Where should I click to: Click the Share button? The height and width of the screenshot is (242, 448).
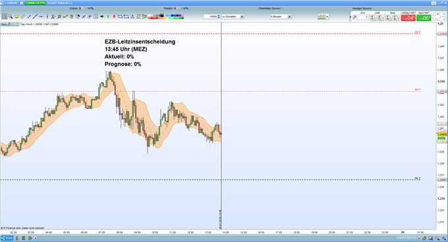click(x=7, y=238)
